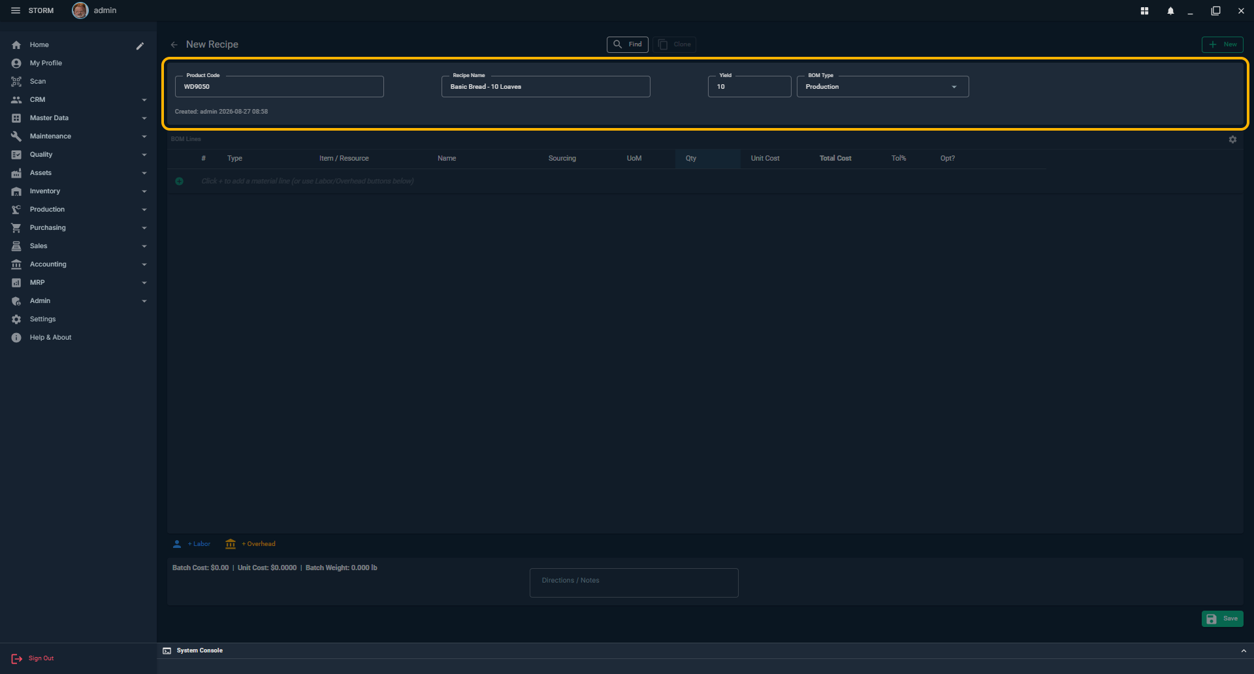The width and height of the screenshot is (1254, 674).
Task: Save the recipe
Action: click(1222, 618)
